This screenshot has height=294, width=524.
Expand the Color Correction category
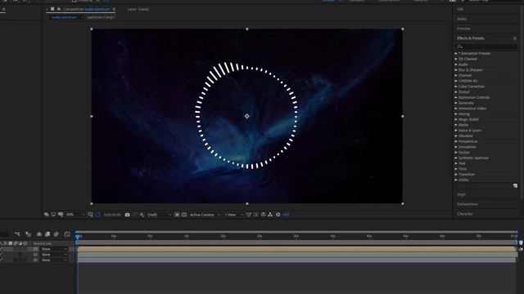pyautogui.click(x=456, y=87)
